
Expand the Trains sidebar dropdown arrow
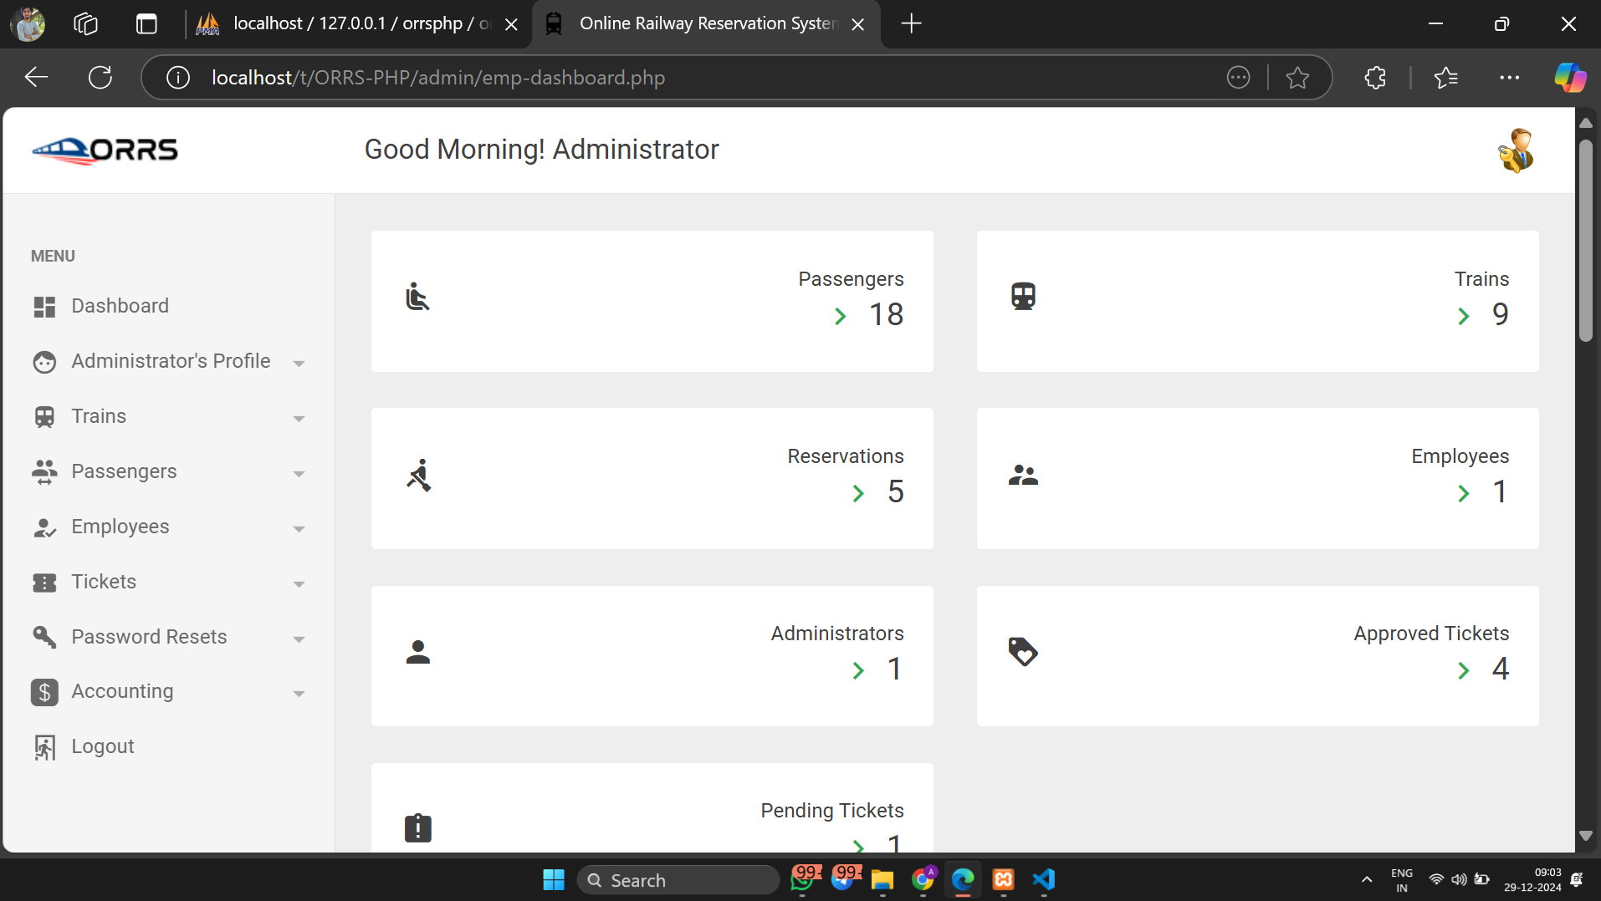click(299, 418)
